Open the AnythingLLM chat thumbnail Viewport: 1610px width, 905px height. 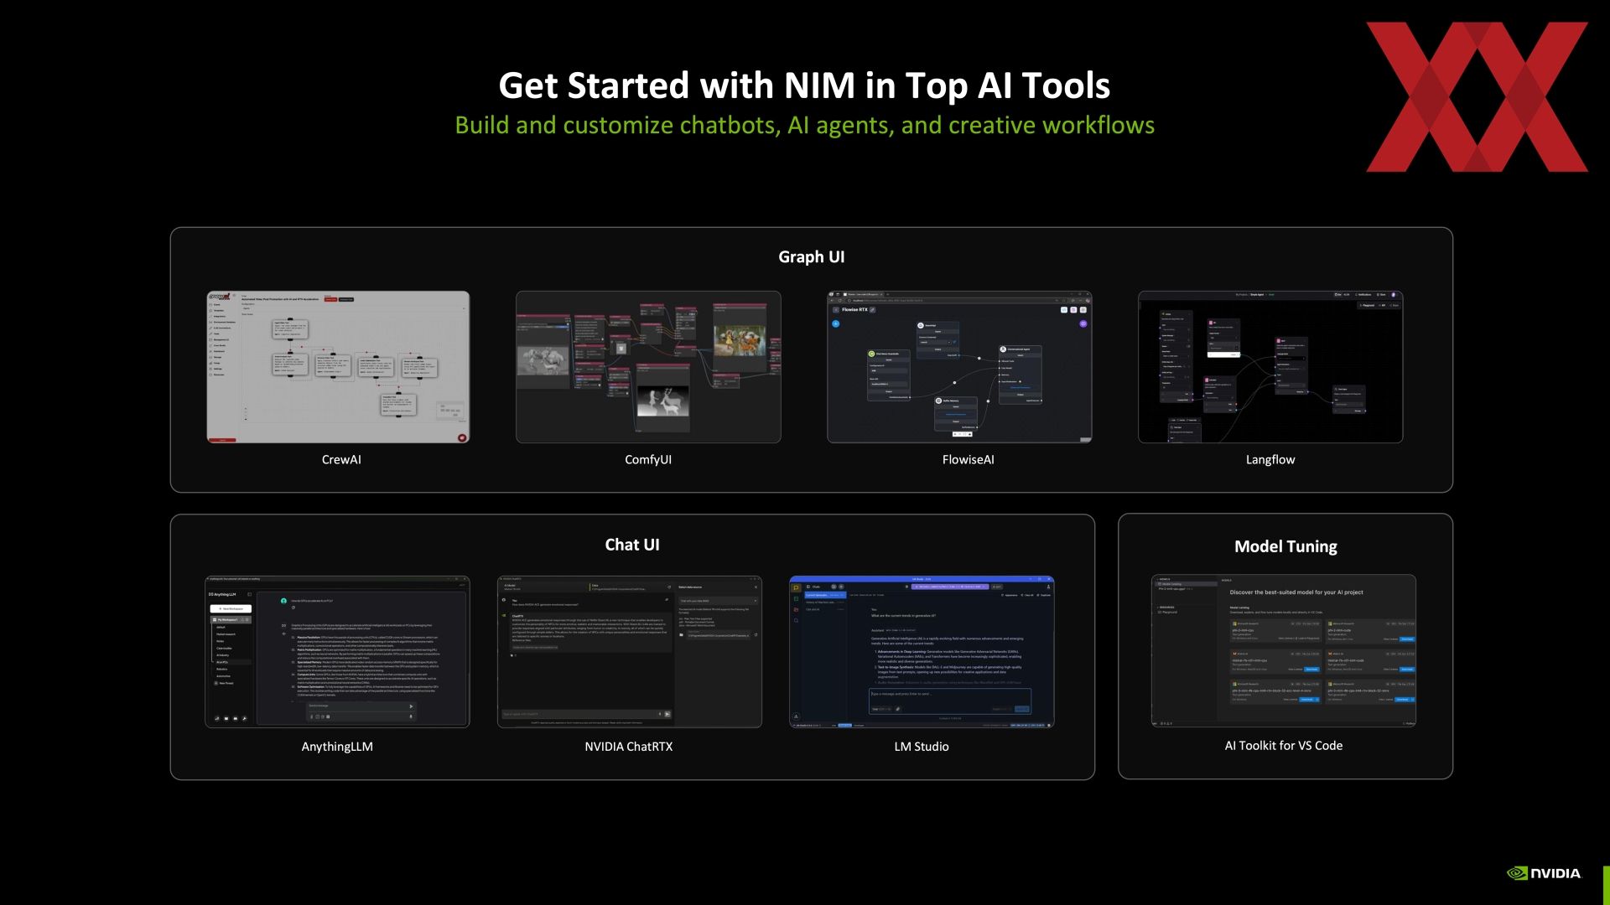pos(337,651)
